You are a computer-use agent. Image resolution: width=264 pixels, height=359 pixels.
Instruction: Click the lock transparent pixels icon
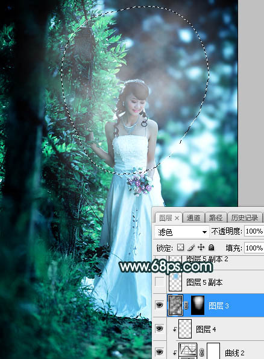click(180, 247)
